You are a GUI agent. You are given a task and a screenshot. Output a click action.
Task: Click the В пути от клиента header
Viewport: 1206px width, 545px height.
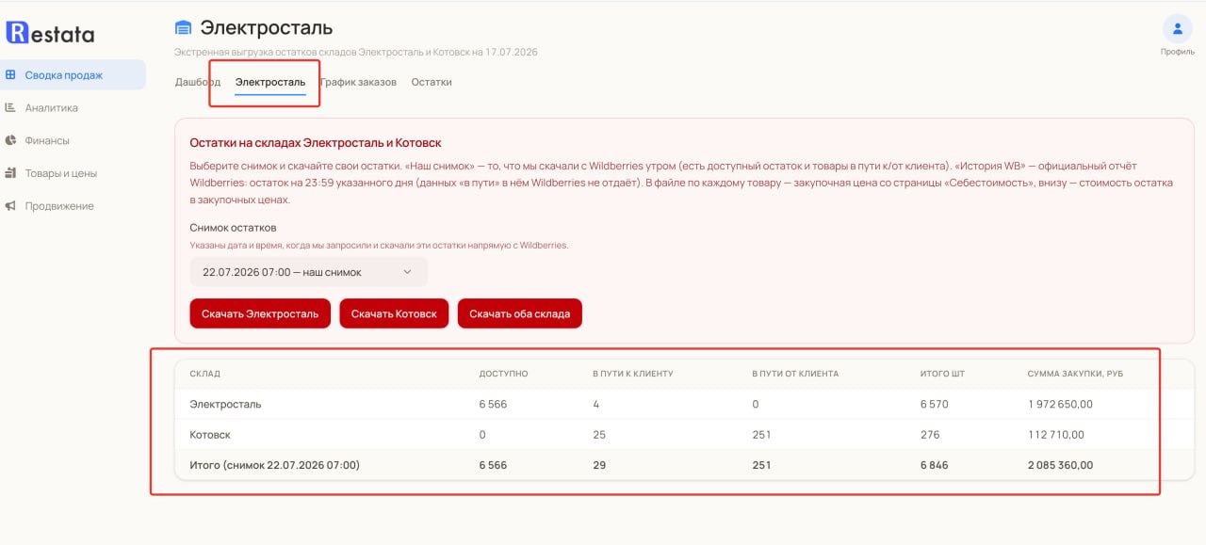[795, 374]
